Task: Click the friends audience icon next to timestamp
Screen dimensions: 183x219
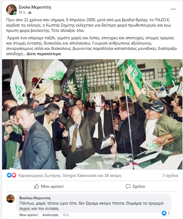Action: pos(30,13)
